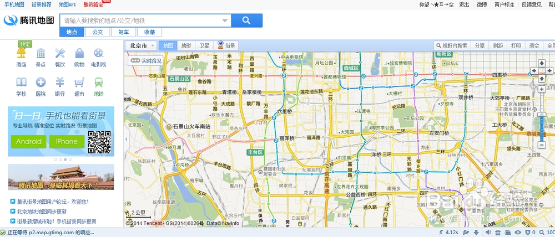Open 地图API in the top menu
The image size is (555, 237).
pos(67,4)
